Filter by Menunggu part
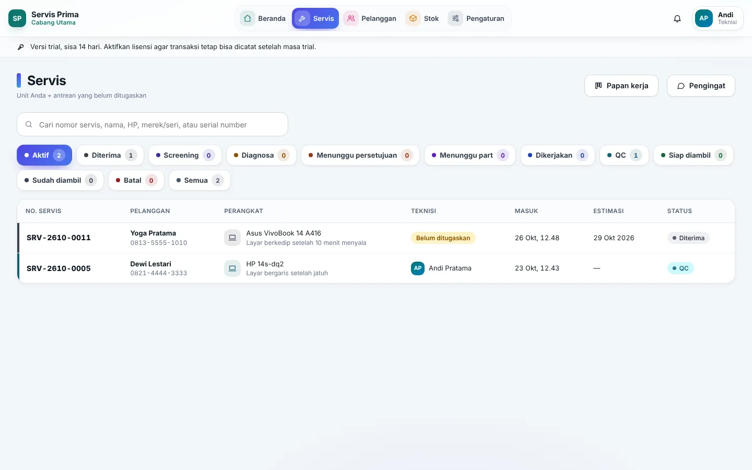 pyautogui.click(x=470, y=155)
